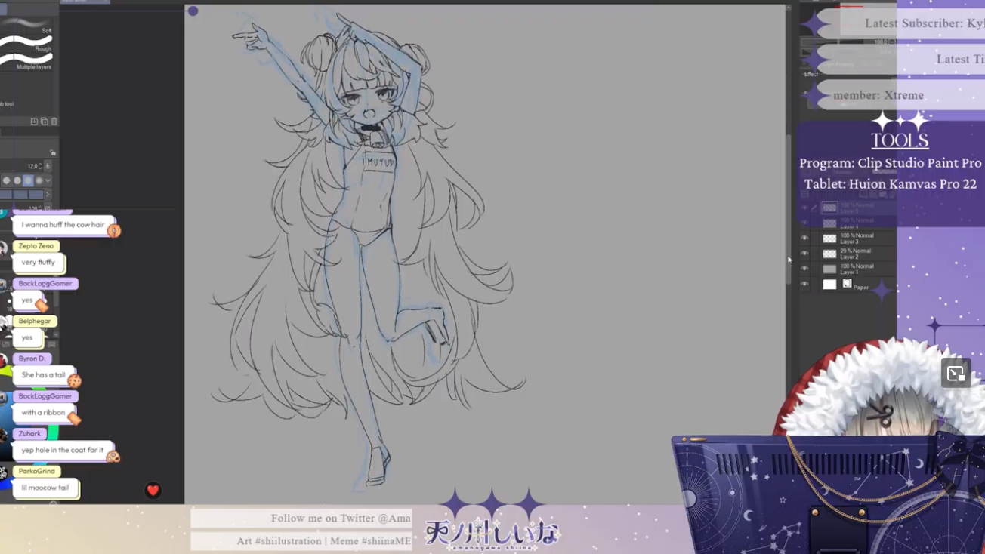This screenshot has height=554, width=985.
Task: Select the '29 % Normal Layer 2' row
Action: point(848,254)
